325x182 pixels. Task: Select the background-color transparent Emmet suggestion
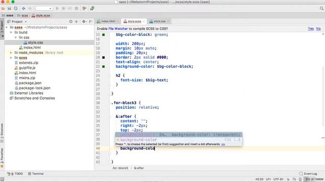[179, 135]
